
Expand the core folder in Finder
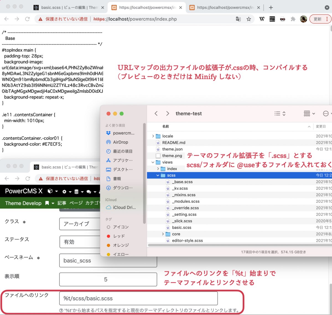163,234
